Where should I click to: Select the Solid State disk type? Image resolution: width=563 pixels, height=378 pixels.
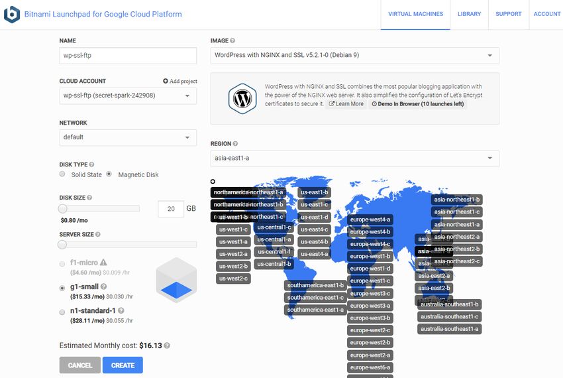point(62,174)
